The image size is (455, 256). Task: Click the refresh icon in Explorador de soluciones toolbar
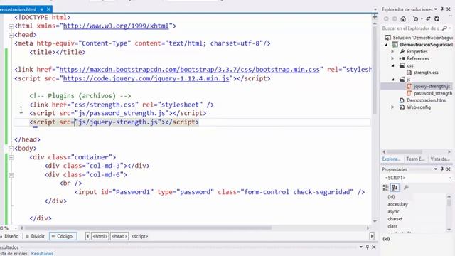click(x=437, y=19)
